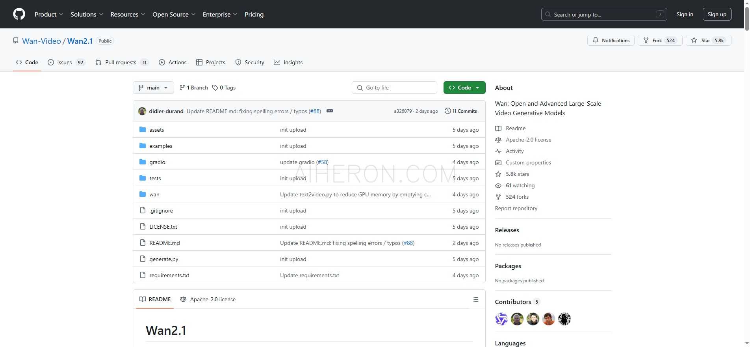Click the Sign in link
Image resolution: width=750 pixels, height=347 pixels.
[685, 14]
